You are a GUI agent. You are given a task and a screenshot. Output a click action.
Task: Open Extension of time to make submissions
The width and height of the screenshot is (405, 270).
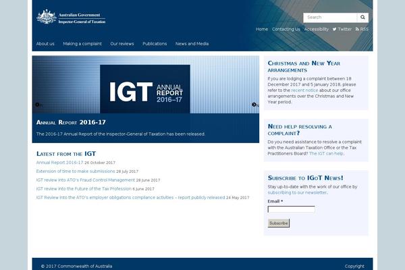point(76,171)
